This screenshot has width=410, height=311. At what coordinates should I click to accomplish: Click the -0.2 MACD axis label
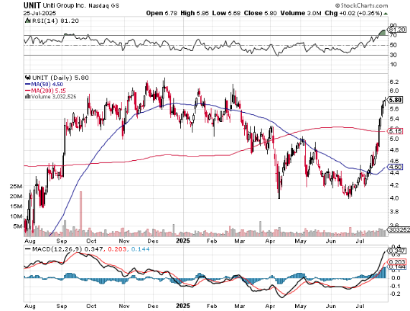click(395, 294)
